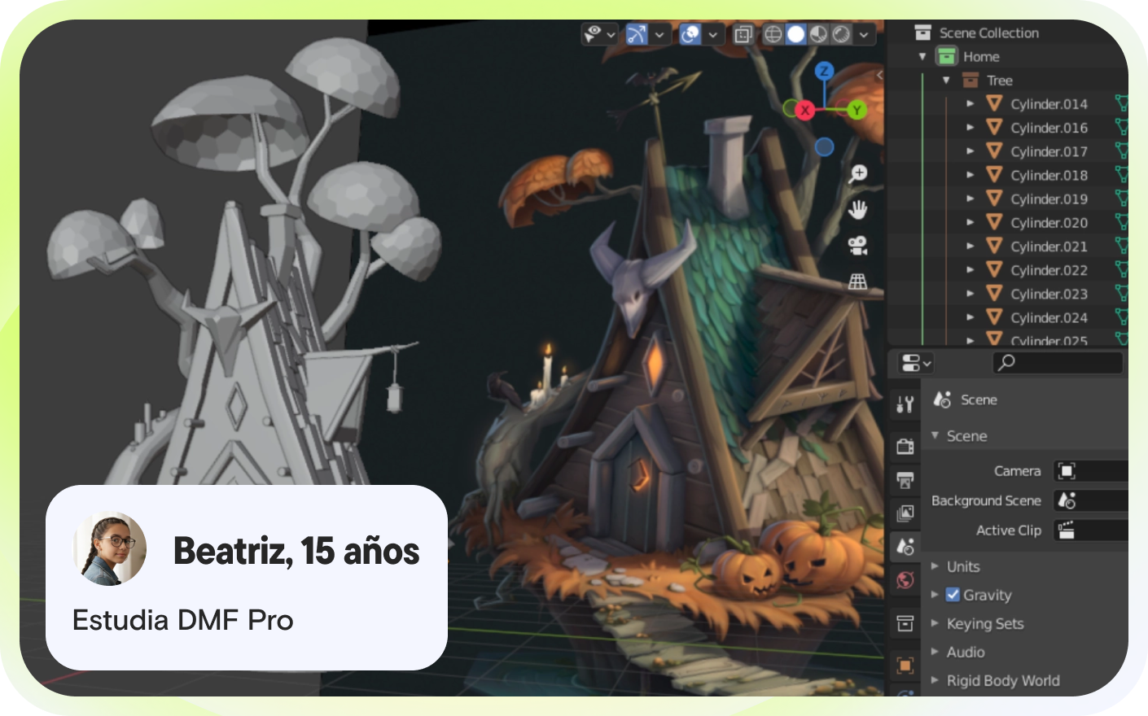Expand the Units panel

pyautogui.click(x=935, y=566)
